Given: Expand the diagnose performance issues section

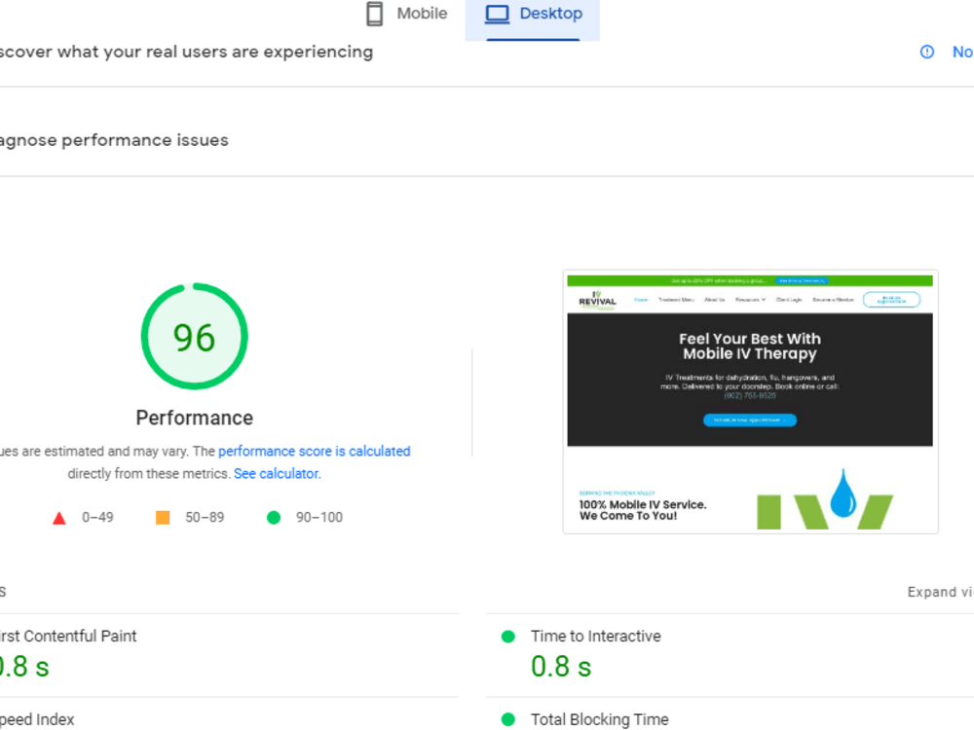Looking at the screenshot, I should [x=114, y=140].
